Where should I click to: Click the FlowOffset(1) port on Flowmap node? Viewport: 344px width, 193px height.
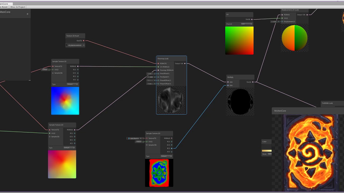[158, 73]
